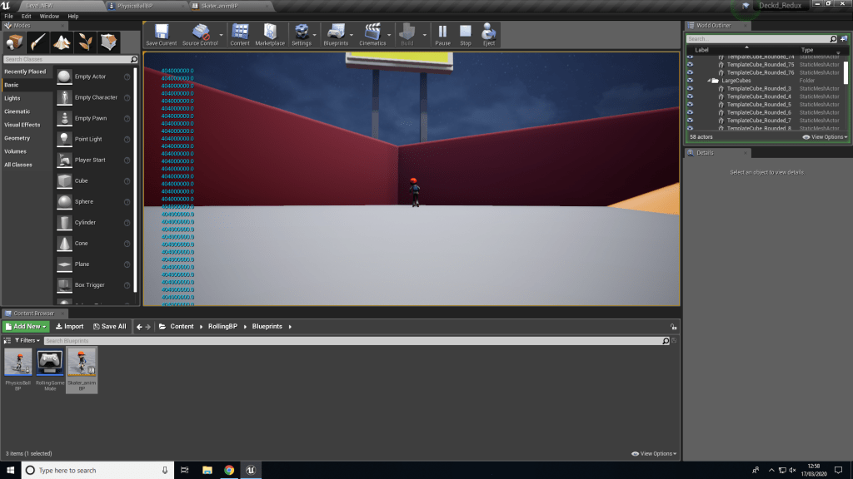Click the Add New button
The height and width of the screenshot is (479, 853).
pyautogui.click(x=24, y=327)
